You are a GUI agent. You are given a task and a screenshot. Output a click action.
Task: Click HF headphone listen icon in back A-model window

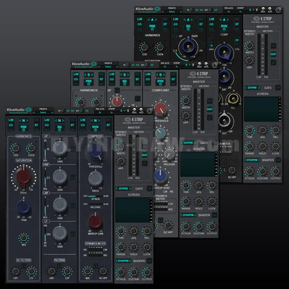[175, 36]
